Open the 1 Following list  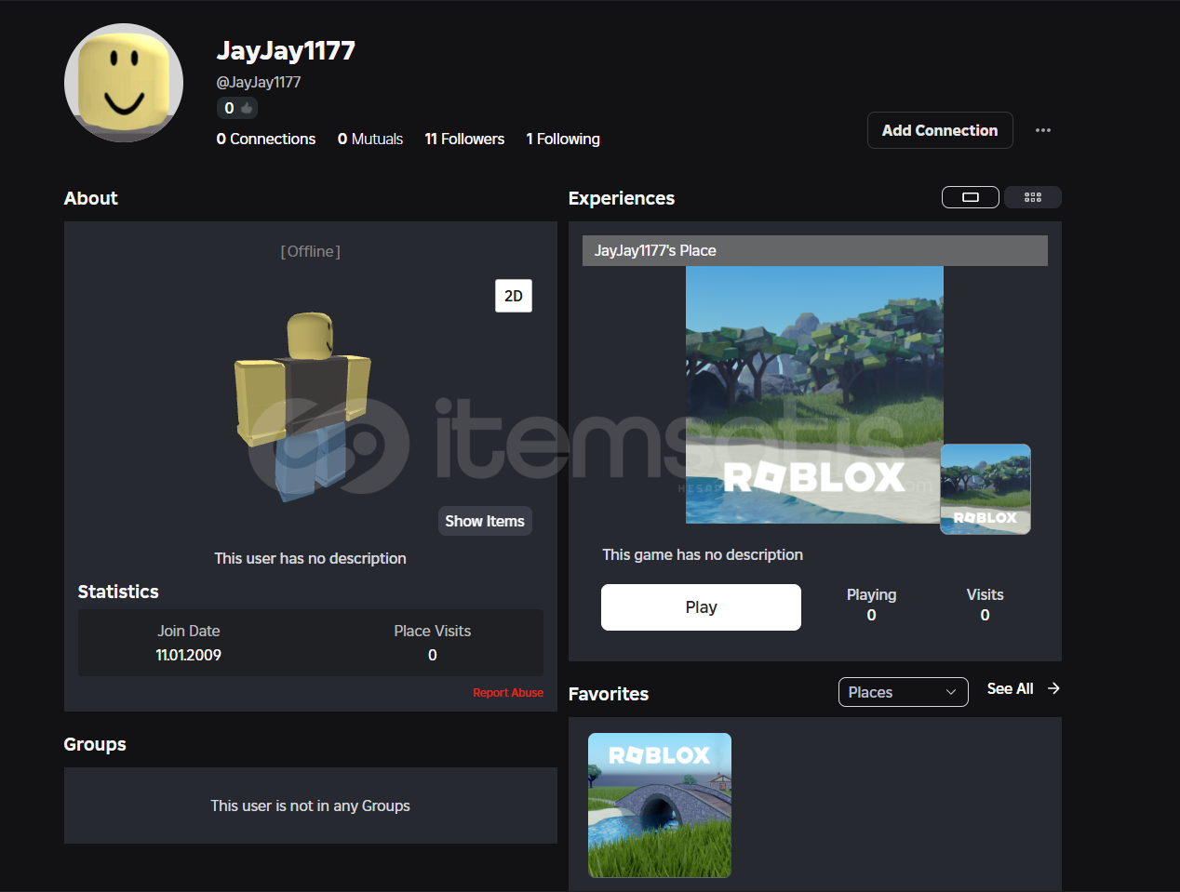[x=563, y=139]
